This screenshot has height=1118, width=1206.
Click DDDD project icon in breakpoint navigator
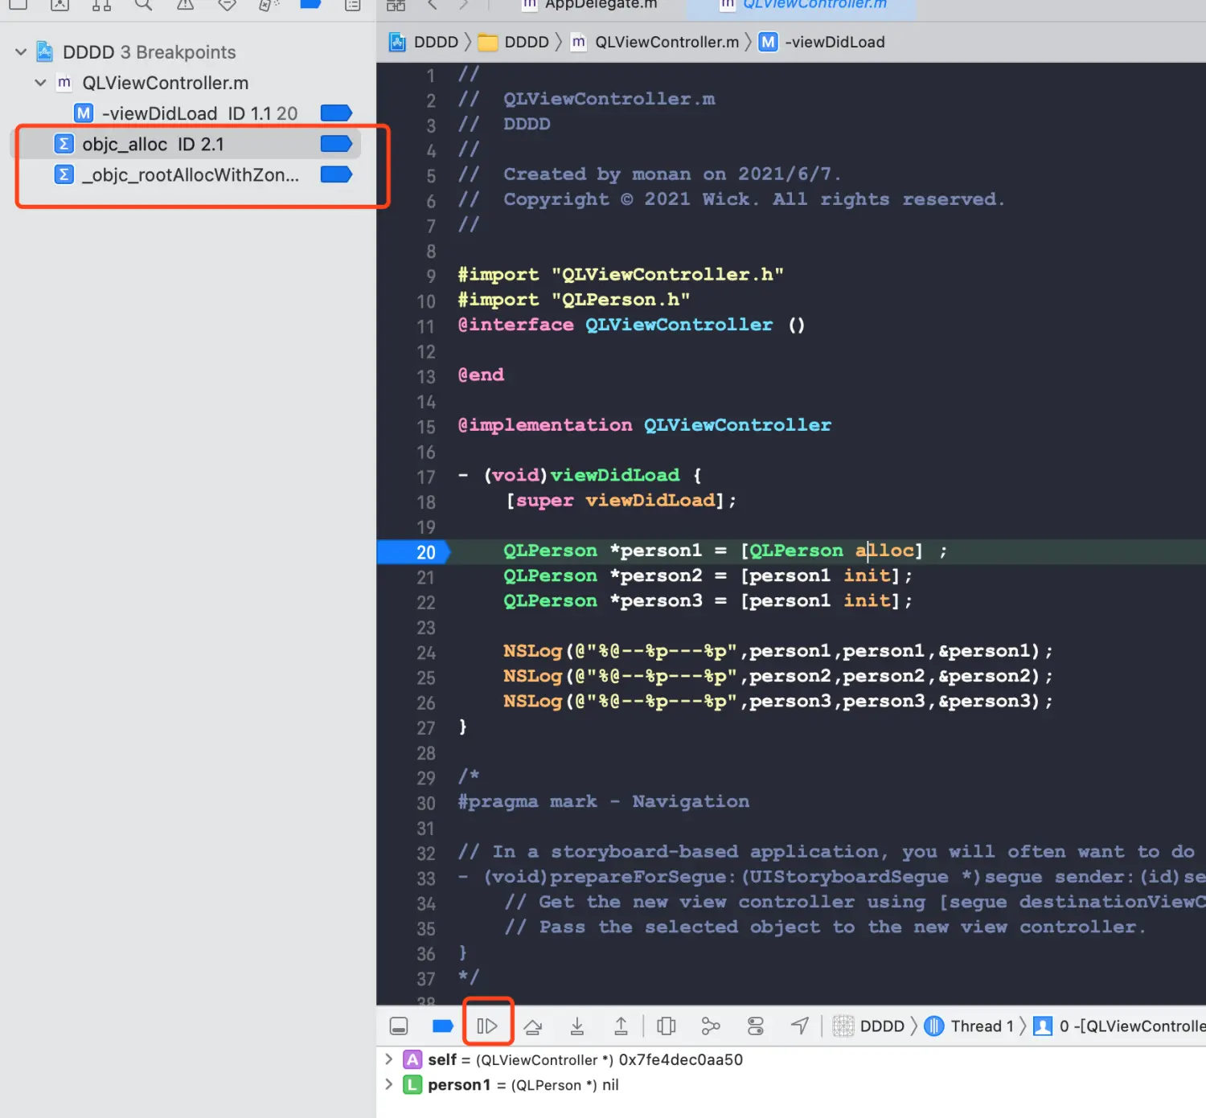tap(45, 52)
